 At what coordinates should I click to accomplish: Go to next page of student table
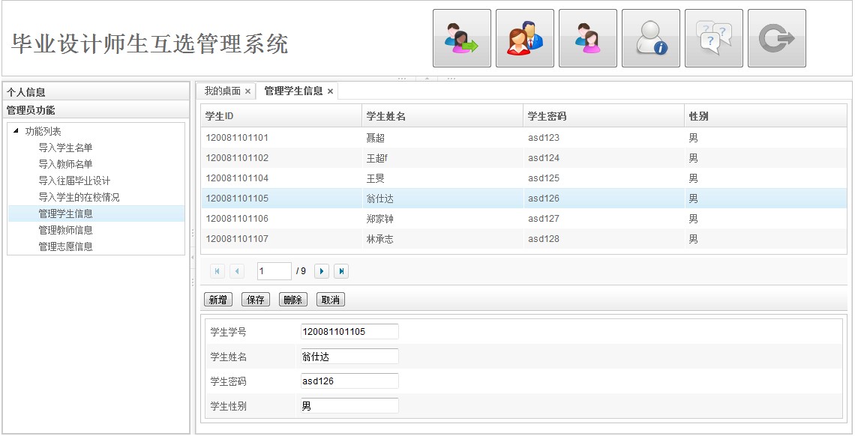coord(322,271)
